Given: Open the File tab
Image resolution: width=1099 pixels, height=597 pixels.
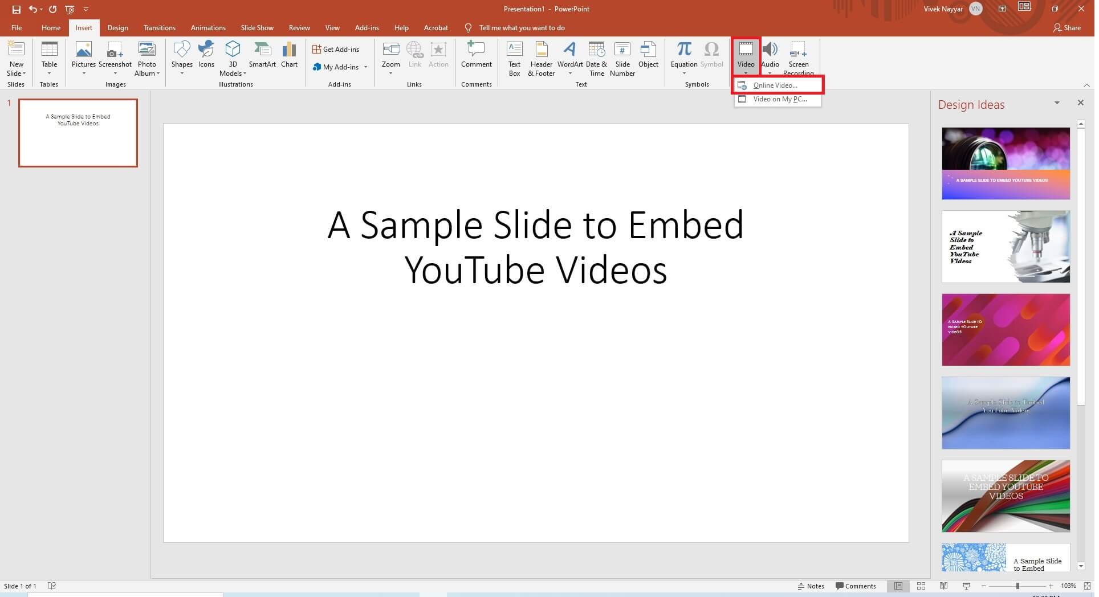Looking at the screenshot, I should pos(17,28).
